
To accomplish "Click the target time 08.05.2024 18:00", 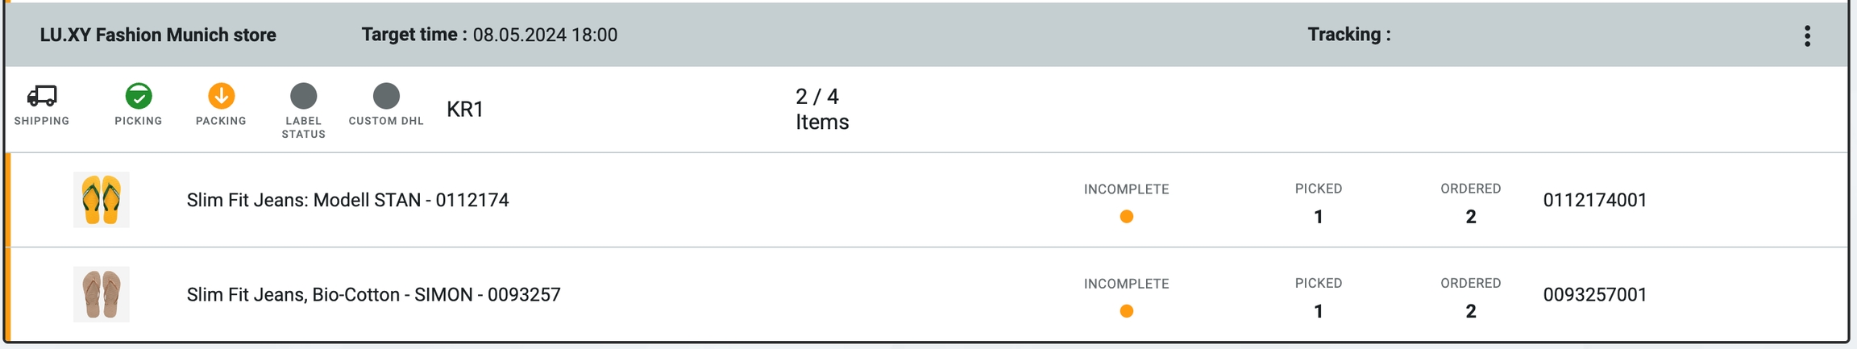I will point(545,35).
